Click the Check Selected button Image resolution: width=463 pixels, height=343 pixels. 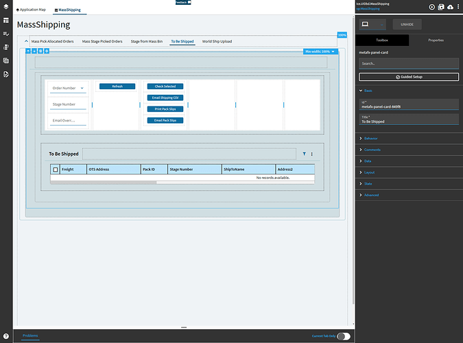tap(165, 86)
